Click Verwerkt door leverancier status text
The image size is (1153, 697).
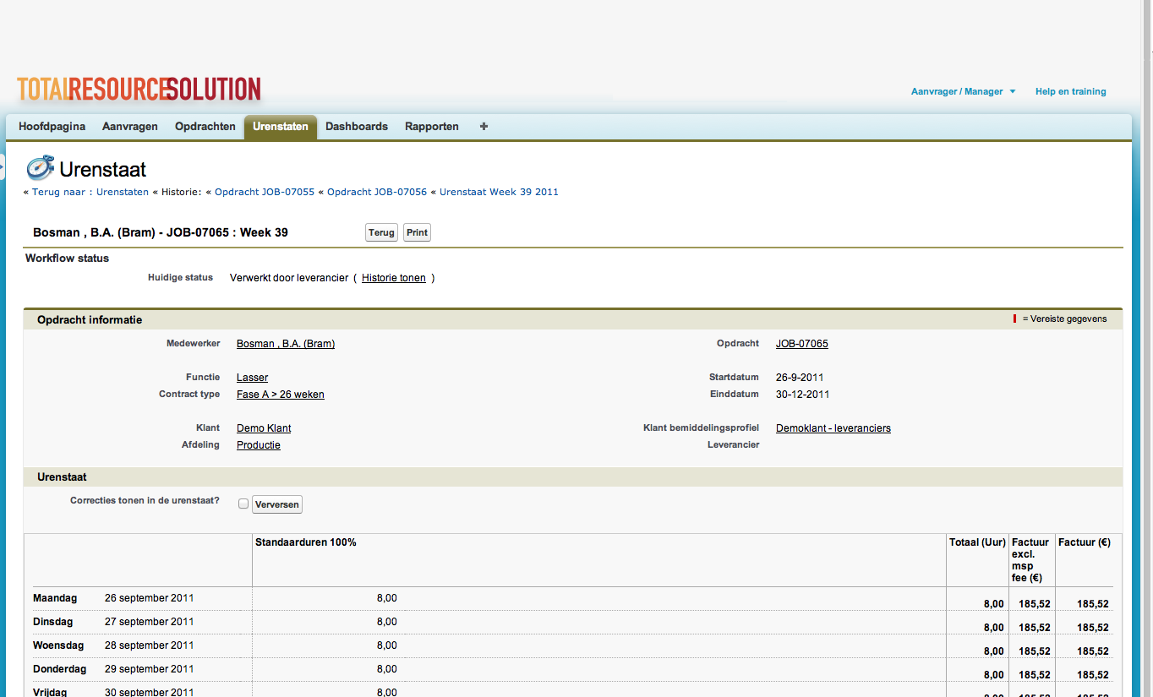click(x=289, y=278)
